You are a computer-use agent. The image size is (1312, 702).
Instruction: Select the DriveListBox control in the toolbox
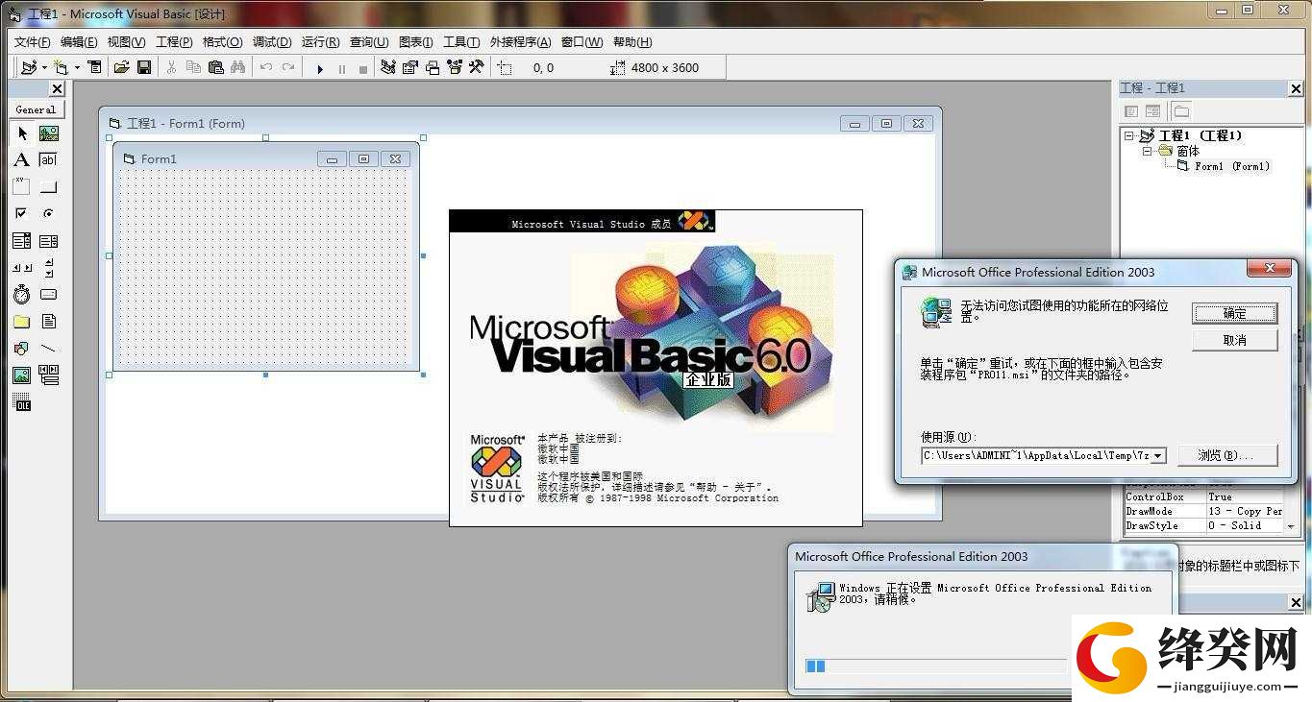[48, 295]
